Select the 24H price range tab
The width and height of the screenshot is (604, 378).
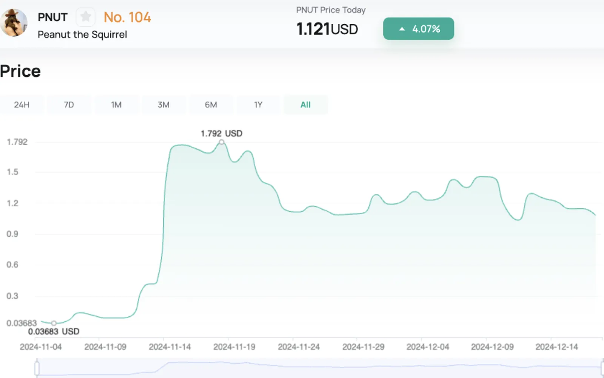[x=22, y=105]
